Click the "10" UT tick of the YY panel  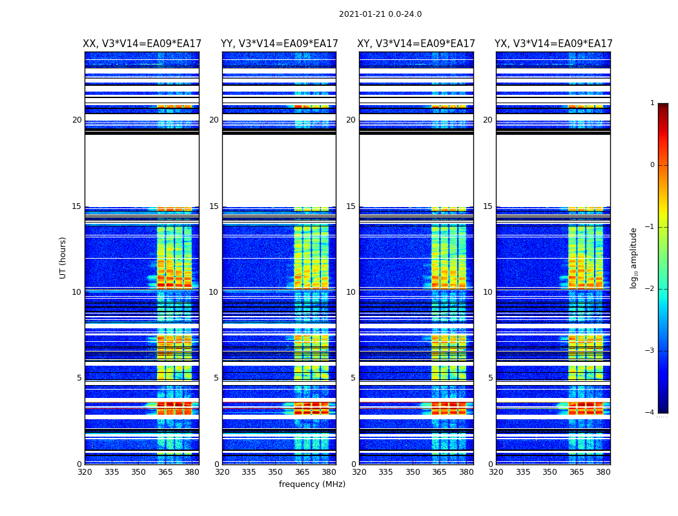[x=214, y=292]
